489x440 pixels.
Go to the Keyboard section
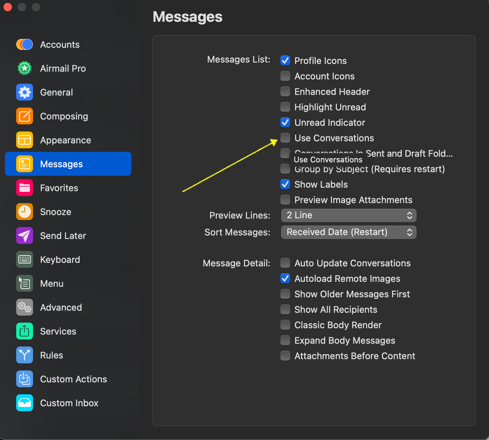coord(60,260)
